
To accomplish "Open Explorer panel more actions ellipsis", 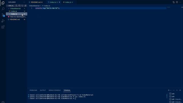I will tap(24, 2).
